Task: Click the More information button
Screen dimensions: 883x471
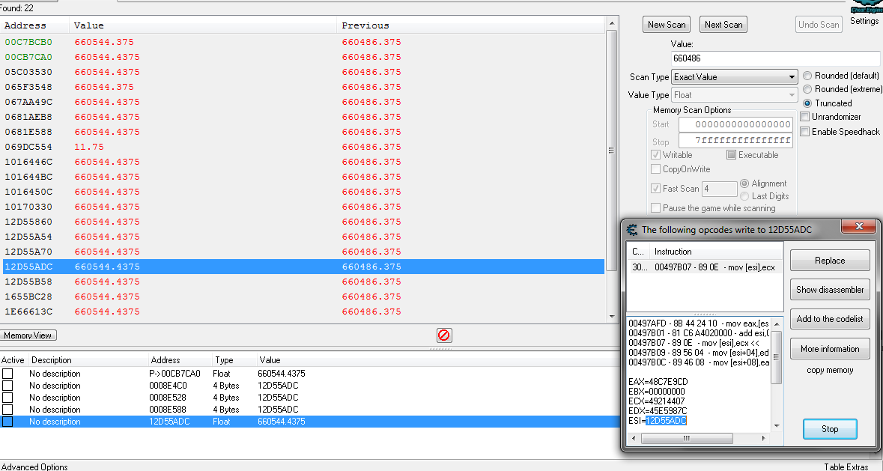Action: (x=830, y=349)
